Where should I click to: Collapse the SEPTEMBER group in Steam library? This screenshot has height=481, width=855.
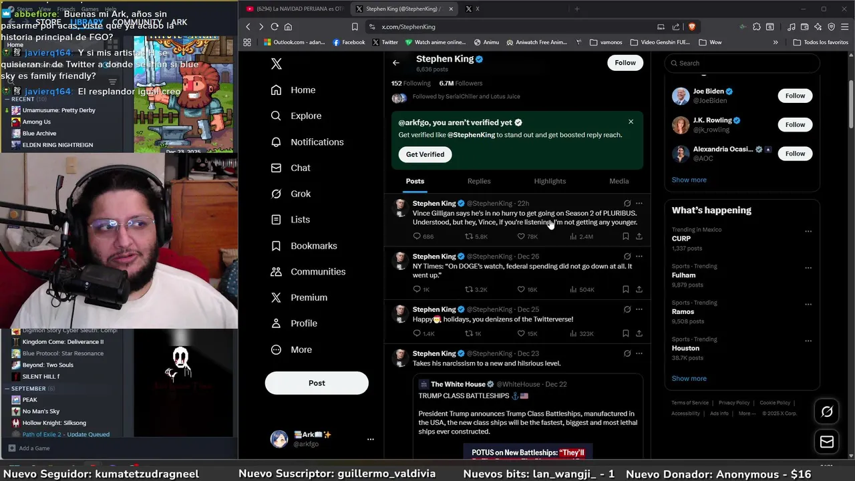[8, 389]
